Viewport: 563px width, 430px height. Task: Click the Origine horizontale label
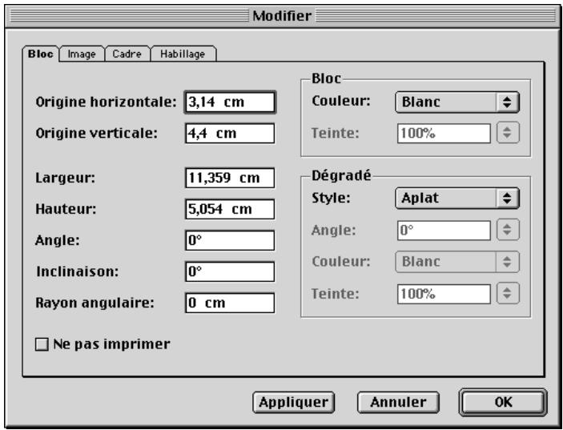tap(106, 102)
